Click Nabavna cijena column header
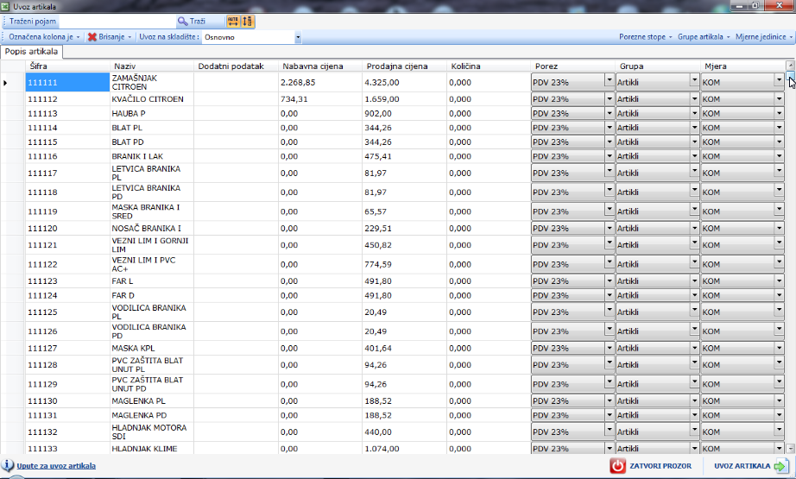Screen dimensions: 796x479 [319, 66]
